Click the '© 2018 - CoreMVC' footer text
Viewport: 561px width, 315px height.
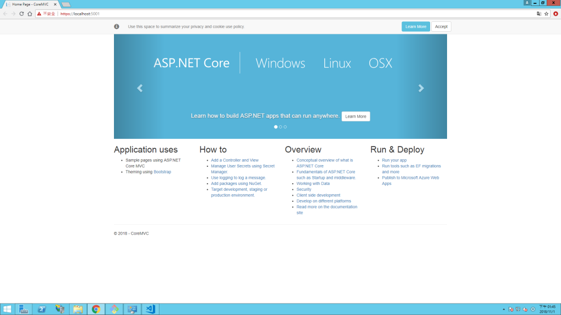(x=131, y=234)
